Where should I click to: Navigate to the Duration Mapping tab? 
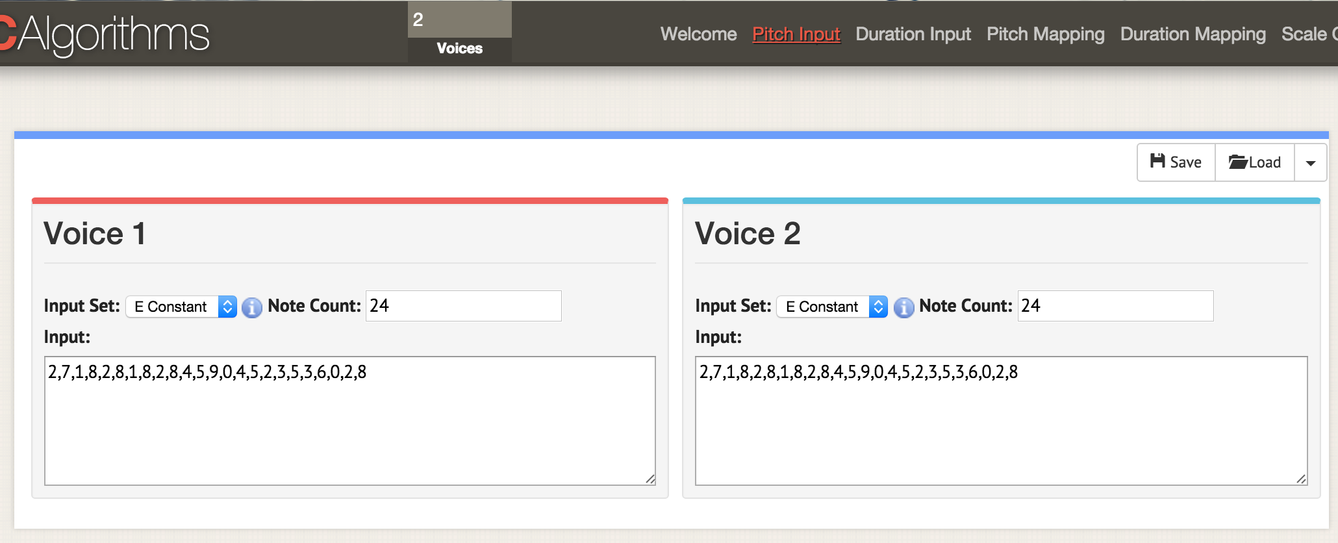click(1193, 34)
